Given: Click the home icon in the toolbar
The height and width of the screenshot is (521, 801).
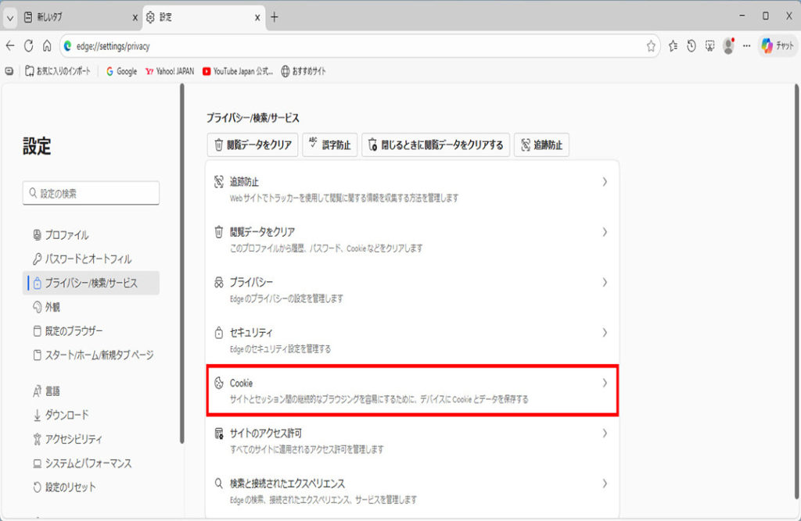Looking at the screenshot, I should (x=47, y=46).
